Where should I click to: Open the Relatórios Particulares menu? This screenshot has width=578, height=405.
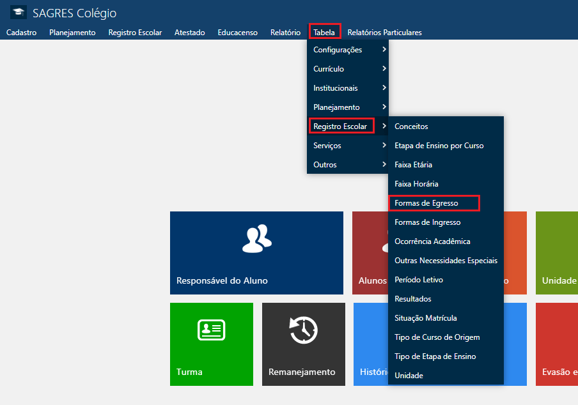coord(384,33)
